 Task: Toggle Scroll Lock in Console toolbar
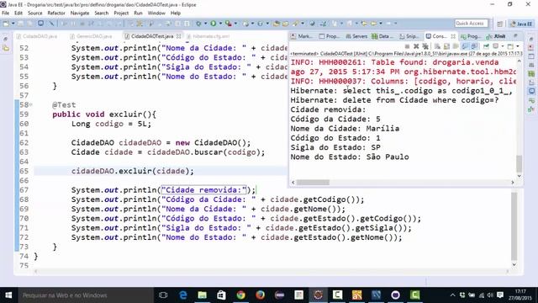(x=446, y=46)
